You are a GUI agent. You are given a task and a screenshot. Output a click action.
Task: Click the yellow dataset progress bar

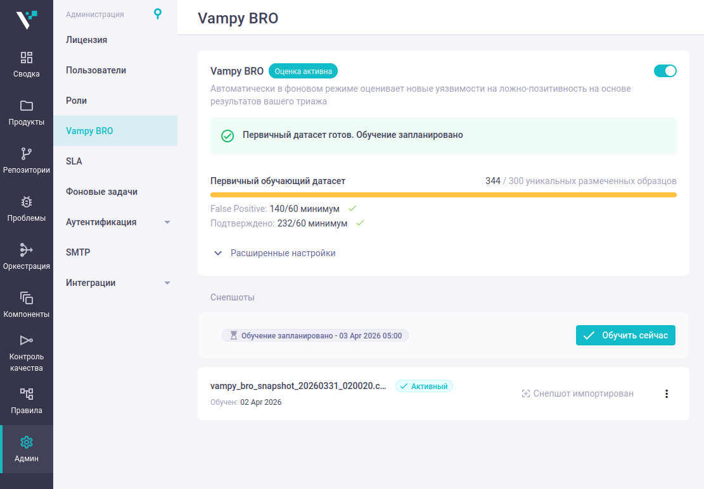[443, 195]
